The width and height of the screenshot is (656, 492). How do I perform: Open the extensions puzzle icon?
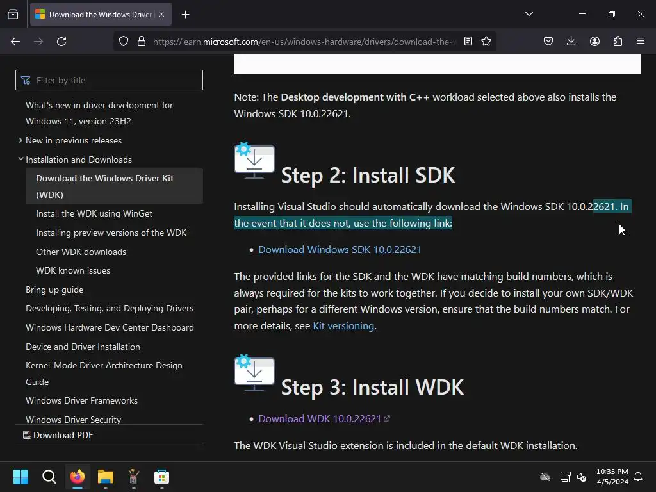tap(618, 42)
